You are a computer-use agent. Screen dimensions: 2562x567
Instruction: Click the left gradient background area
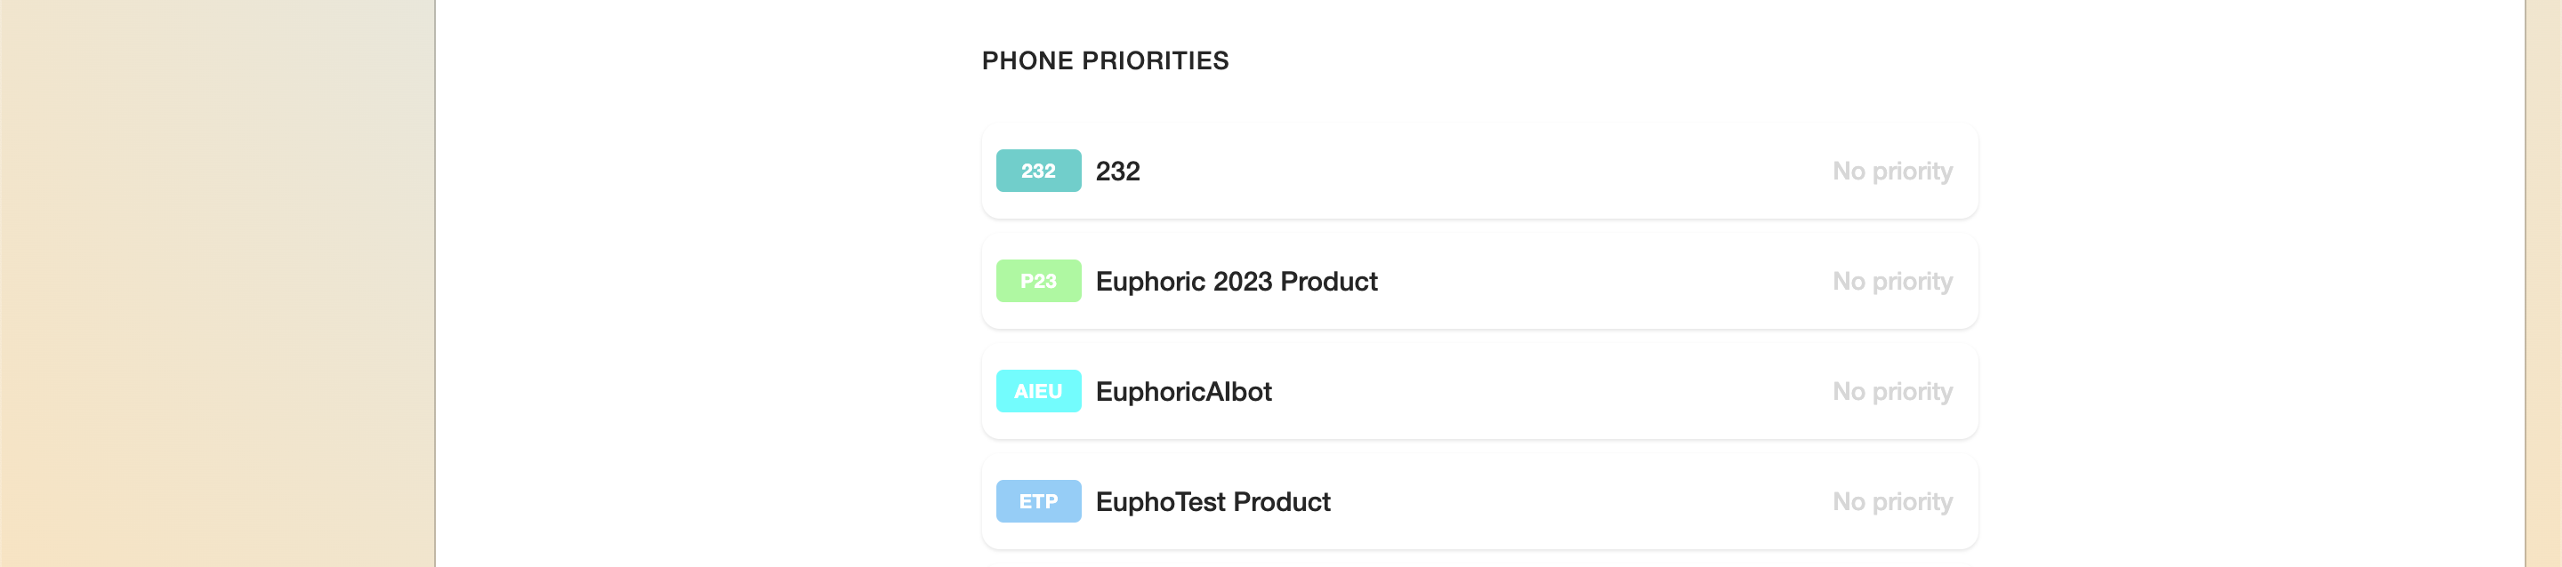coord(217,283)
